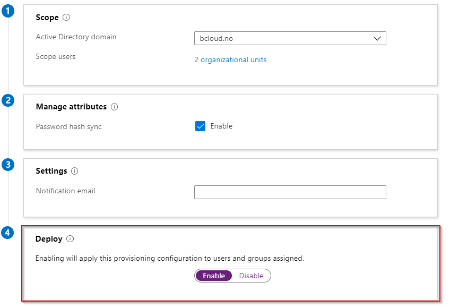Viewport: 459px width, 308px height.
Task: Open the 2 organizational units link
Action: [x=230, y=60]
